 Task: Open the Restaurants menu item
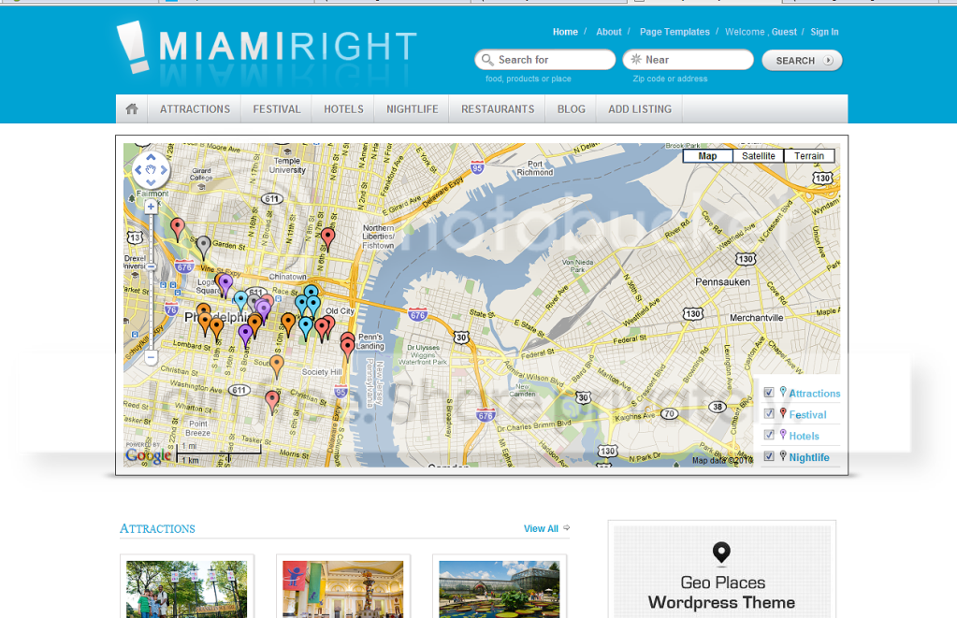point(498,109)
